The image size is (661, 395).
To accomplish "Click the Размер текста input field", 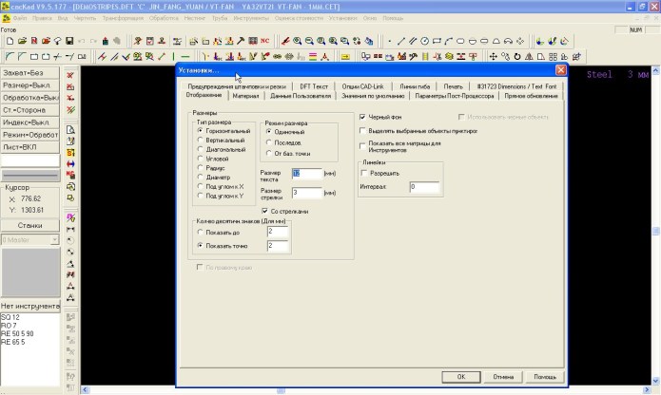I will click(x=307, y=174).
